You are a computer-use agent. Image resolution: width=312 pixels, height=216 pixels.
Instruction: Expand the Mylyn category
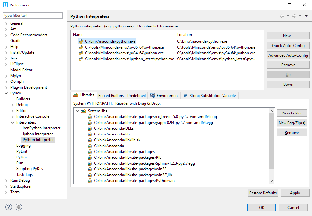6,76
